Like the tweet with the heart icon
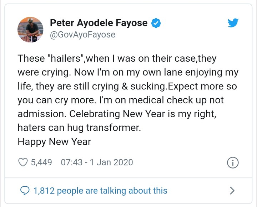 23,162
